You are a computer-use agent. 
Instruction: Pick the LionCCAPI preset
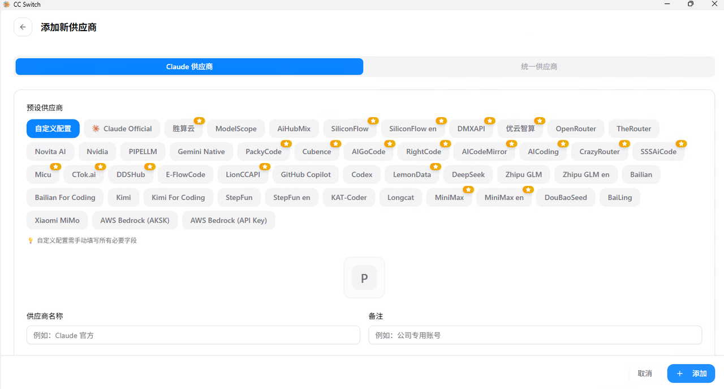click(243, 174)
